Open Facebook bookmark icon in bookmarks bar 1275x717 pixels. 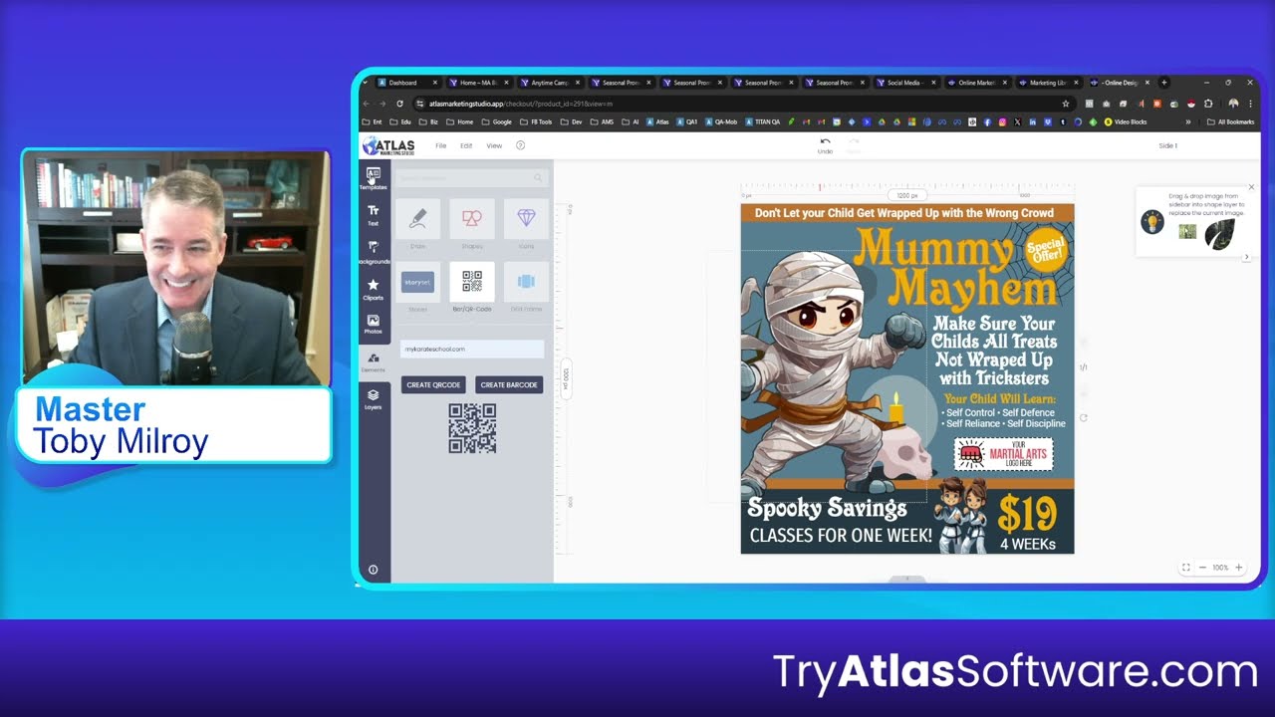pos(987,122)
